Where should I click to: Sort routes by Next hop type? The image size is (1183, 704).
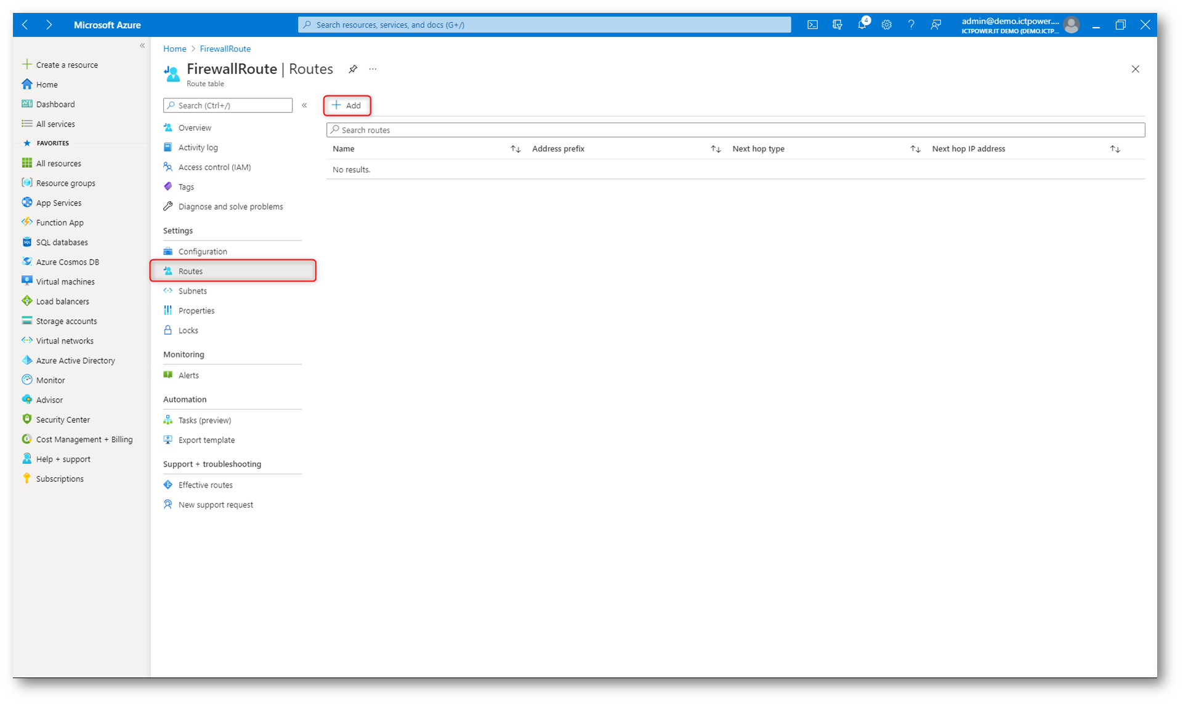[x=915, y=149]
